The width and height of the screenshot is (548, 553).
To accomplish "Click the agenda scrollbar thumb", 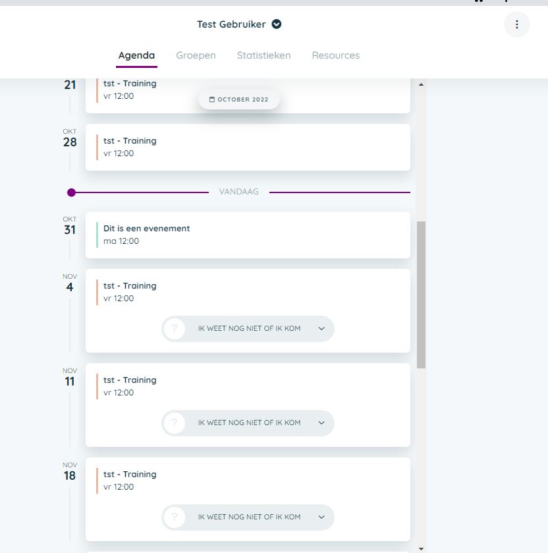I will (x=421, y=295).
